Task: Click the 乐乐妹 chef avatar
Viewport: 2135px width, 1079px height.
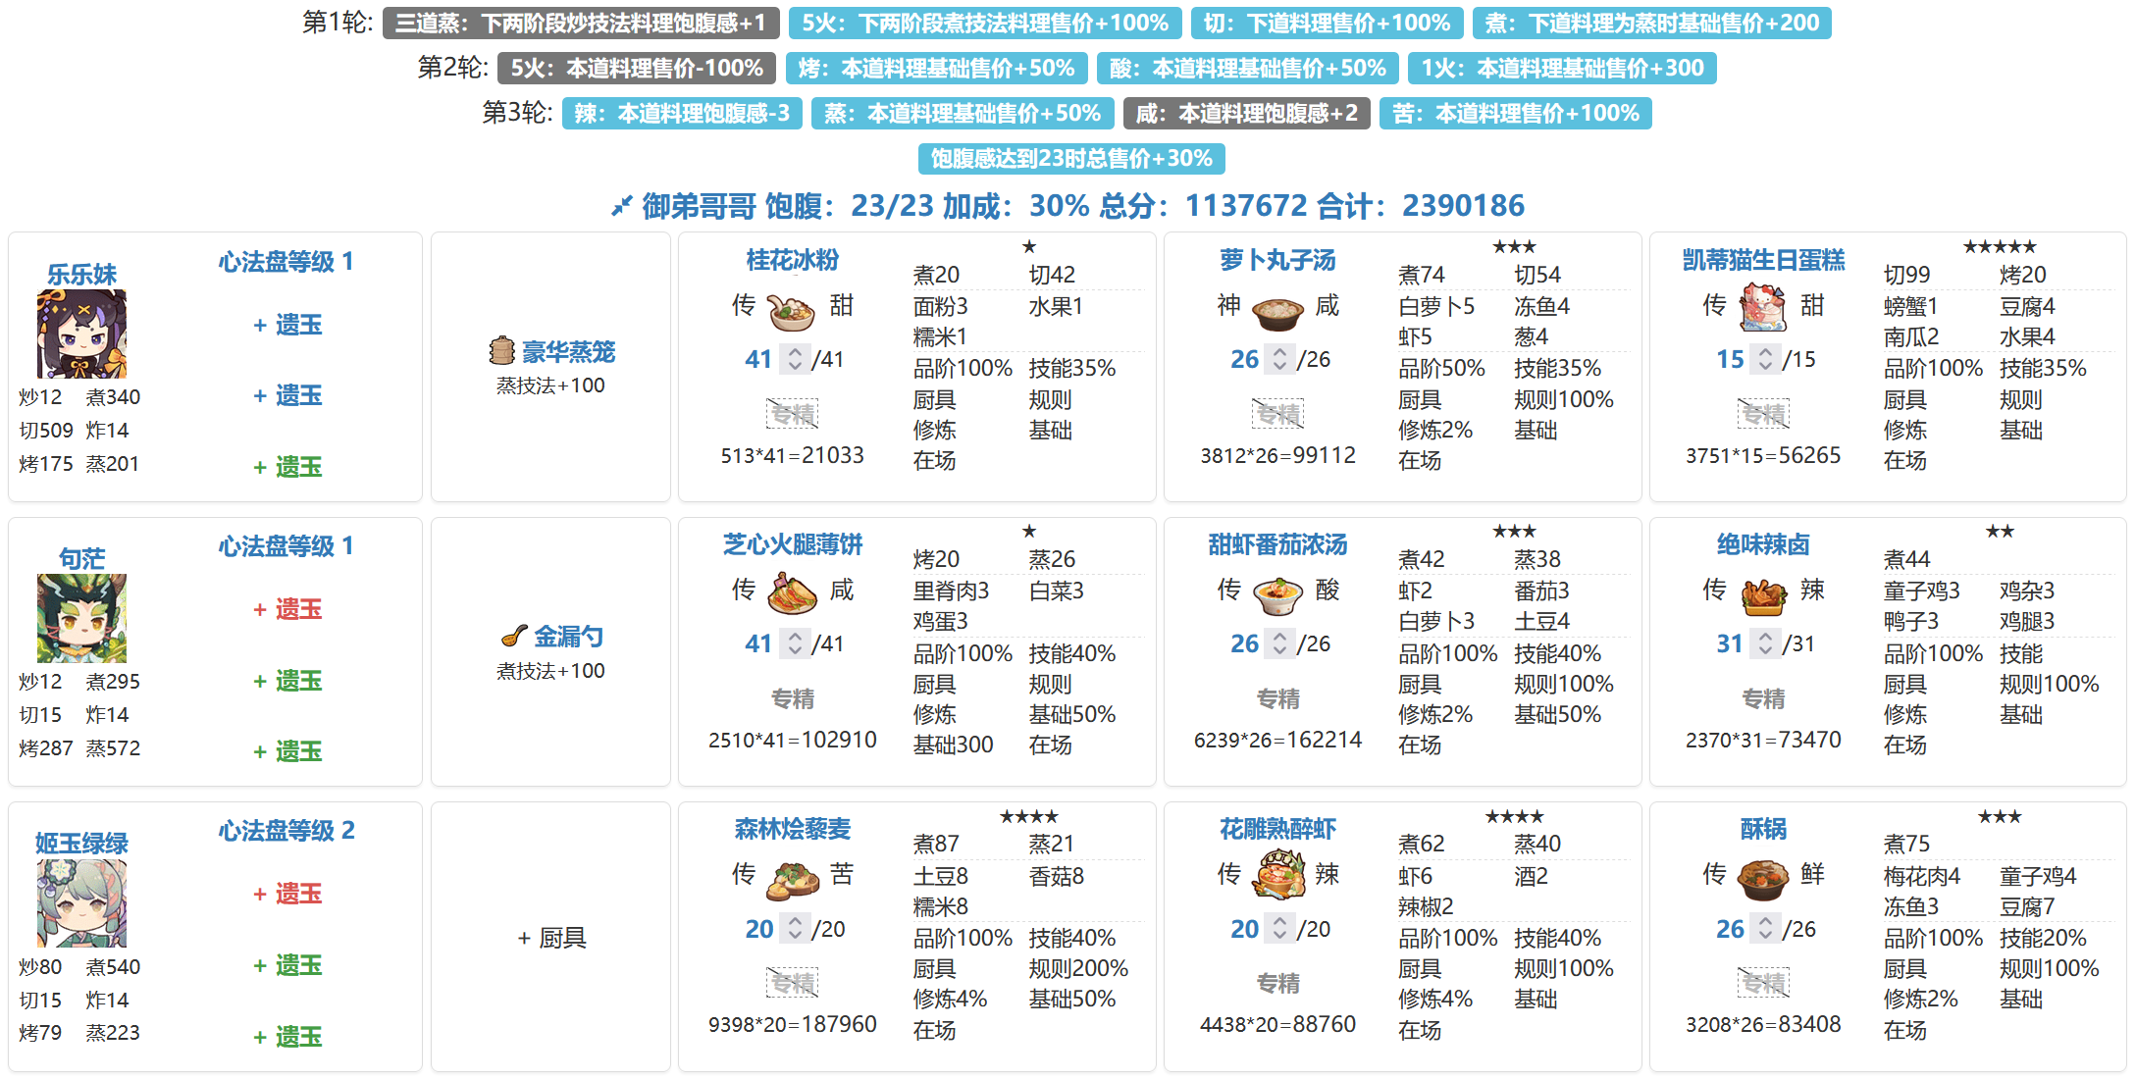Action: (x=81, y=334)
